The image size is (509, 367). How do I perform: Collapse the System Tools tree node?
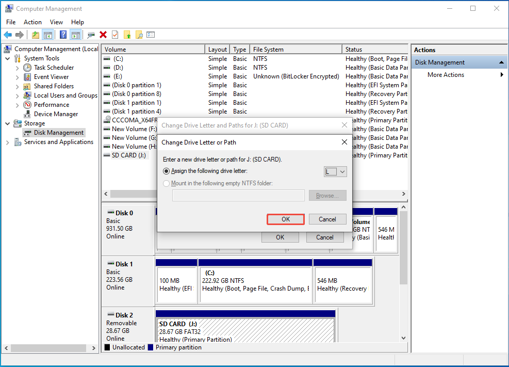(x=7, y=58)
